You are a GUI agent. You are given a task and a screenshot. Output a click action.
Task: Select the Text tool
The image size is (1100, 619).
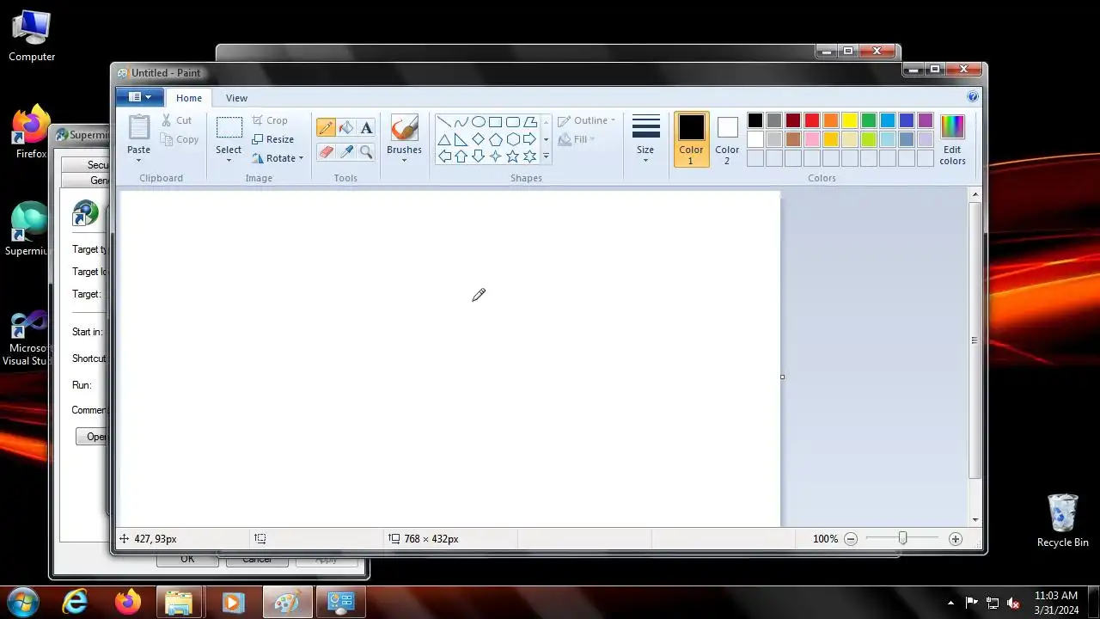[x=366, y=128]
